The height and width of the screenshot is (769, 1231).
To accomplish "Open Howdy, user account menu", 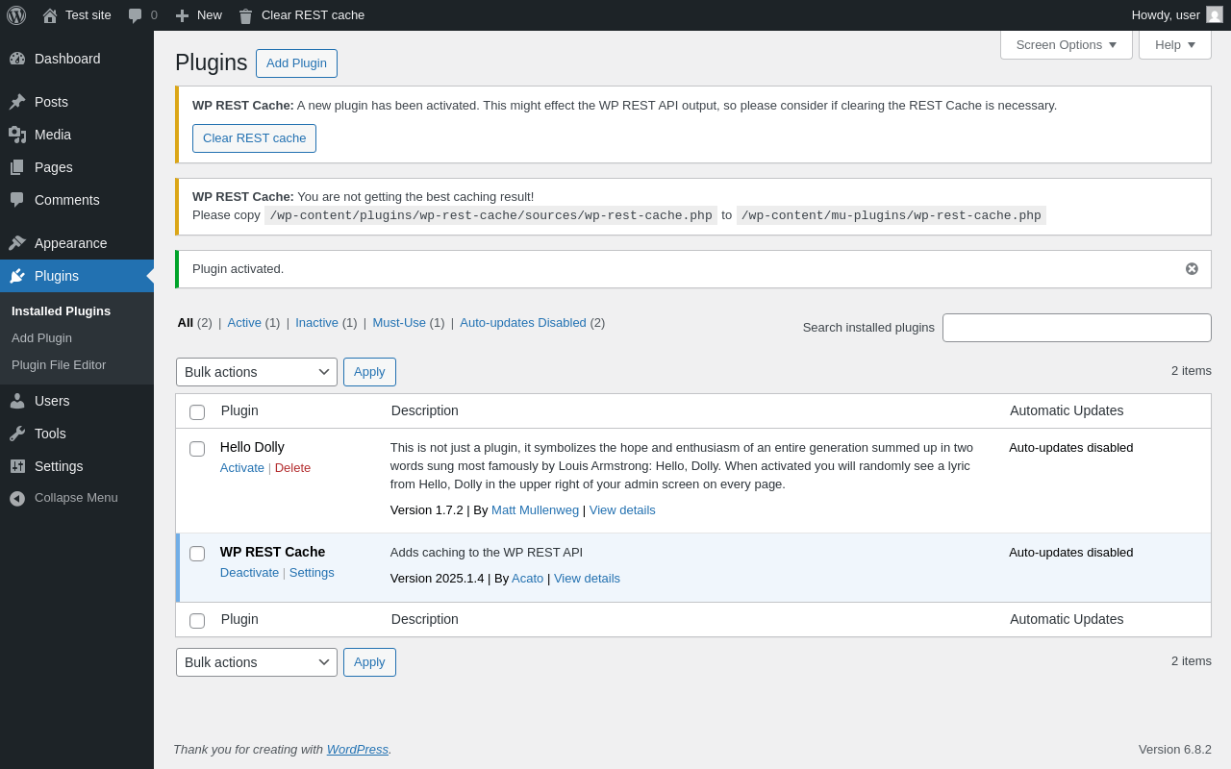I will click(x=1177, y=15).
